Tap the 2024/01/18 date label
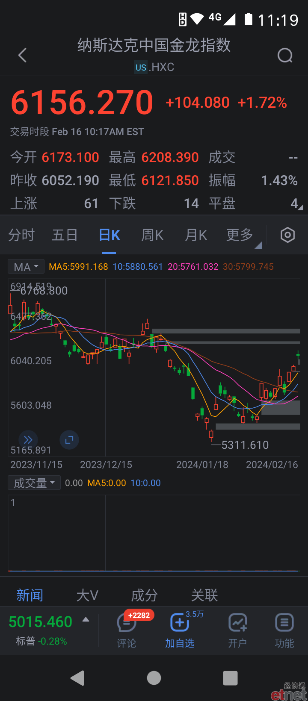The image size is (308, 701). [202, 465]
